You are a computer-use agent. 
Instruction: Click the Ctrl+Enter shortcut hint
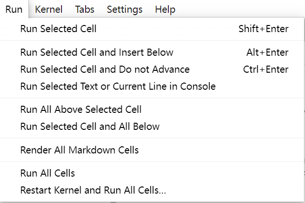265,69
